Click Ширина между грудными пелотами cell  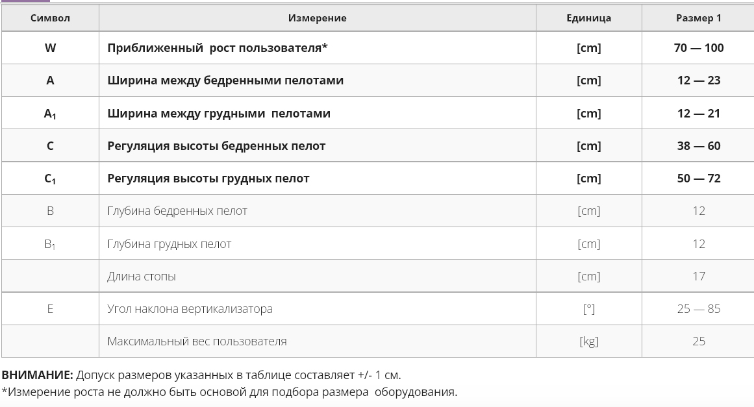coord(318,113)
